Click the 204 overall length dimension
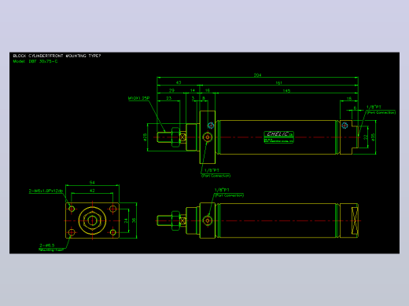409x306 pixels. pyautogui.click(x=257, y=75)
